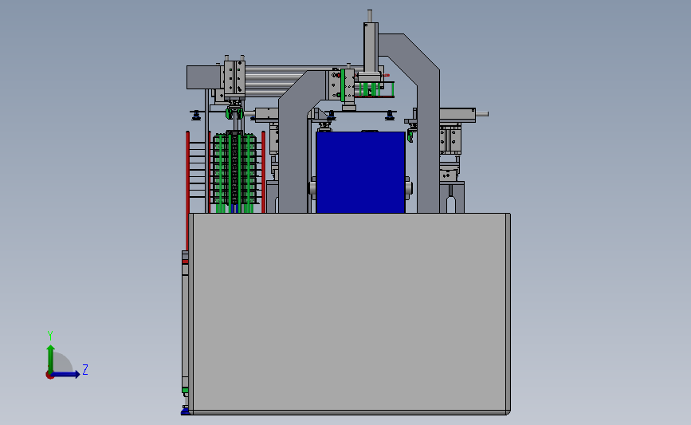Click the 'Y' axis label

coord(50,336)
